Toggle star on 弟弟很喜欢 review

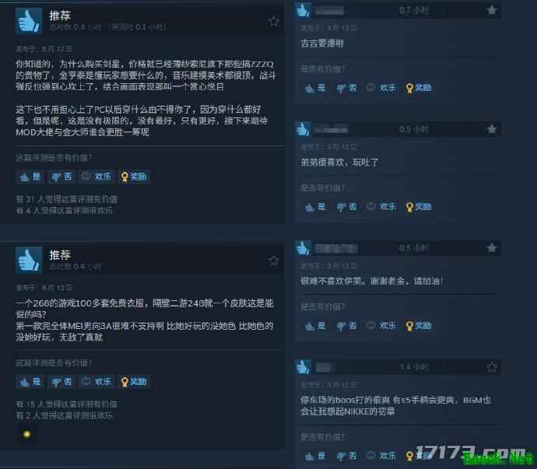[492, 129]
